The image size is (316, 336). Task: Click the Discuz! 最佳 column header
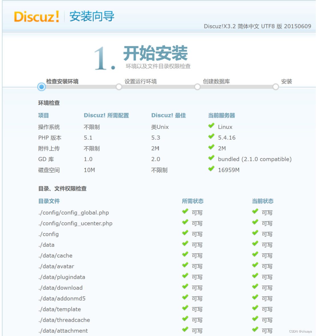[169, 116]
